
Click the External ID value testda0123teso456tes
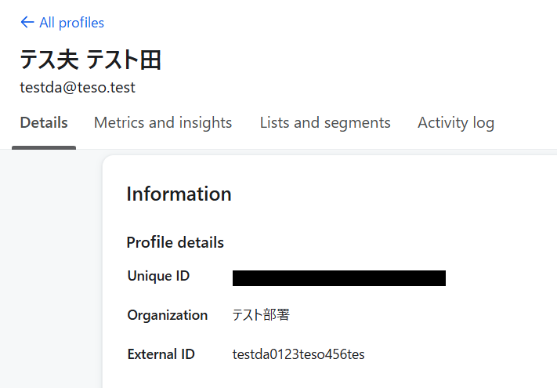298,354
